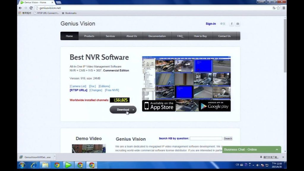Open the RTSP URLs link

78,90
